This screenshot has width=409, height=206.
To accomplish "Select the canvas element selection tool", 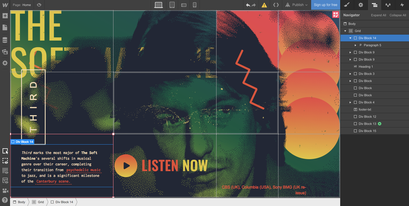I will (5, 151).
